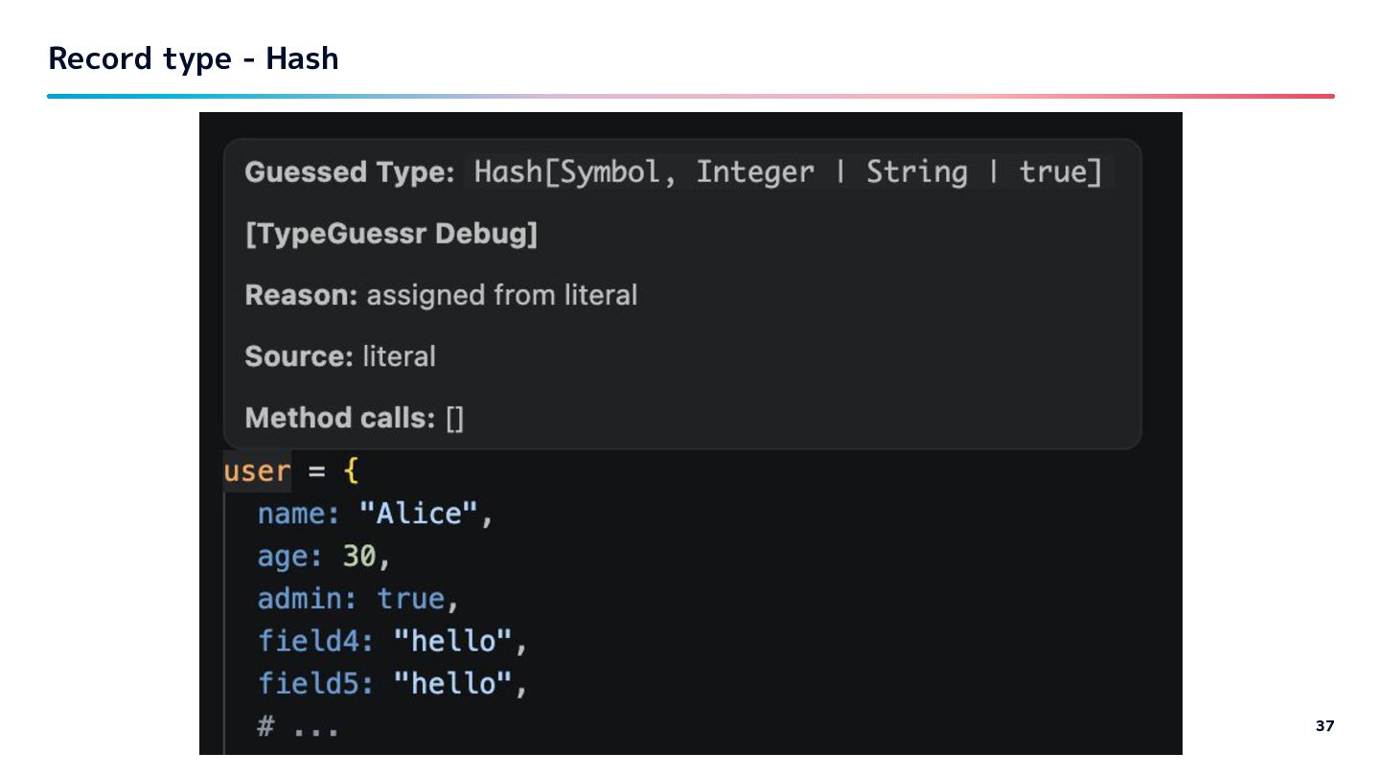The image size is (1380, 776).
Task: Click the age: hash key
Action: (290, 557)
